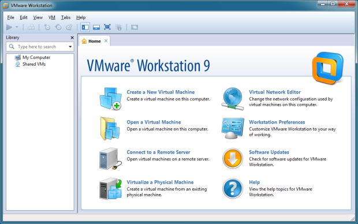Image resolution: width=358 pixels, height=224 pixels.
Task: Select My Computer in Library tree
Action: pyautogui.click(x=32, y=57)
